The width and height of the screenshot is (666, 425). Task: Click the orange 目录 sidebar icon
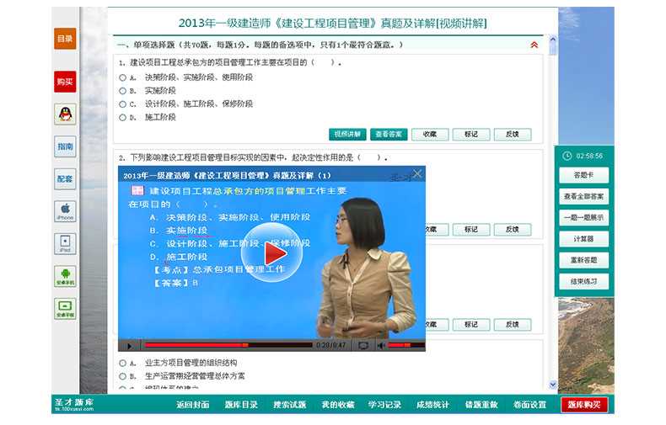(x=65, y=39)
